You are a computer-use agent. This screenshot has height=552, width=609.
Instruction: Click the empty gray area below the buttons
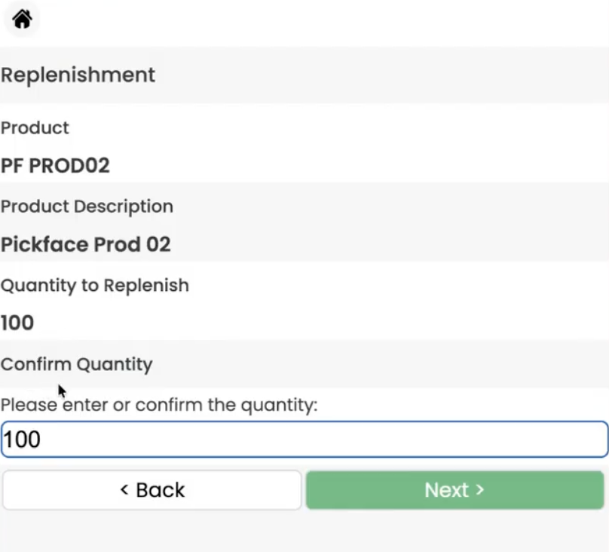[x=304, y=532]
